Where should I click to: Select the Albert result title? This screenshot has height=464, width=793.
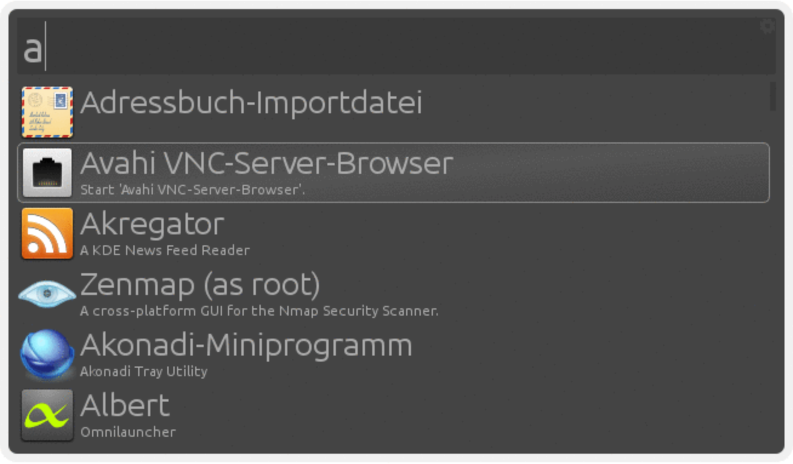(x=125, y=406)
